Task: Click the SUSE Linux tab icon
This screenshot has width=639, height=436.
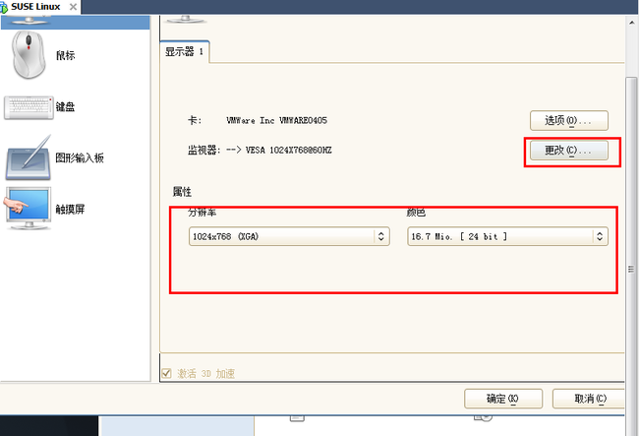Action: point(4,7)
